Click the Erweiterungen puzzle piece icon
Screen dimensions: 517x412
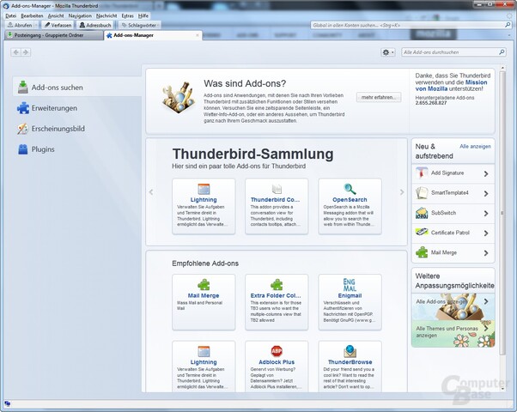(x=22, y=108)
